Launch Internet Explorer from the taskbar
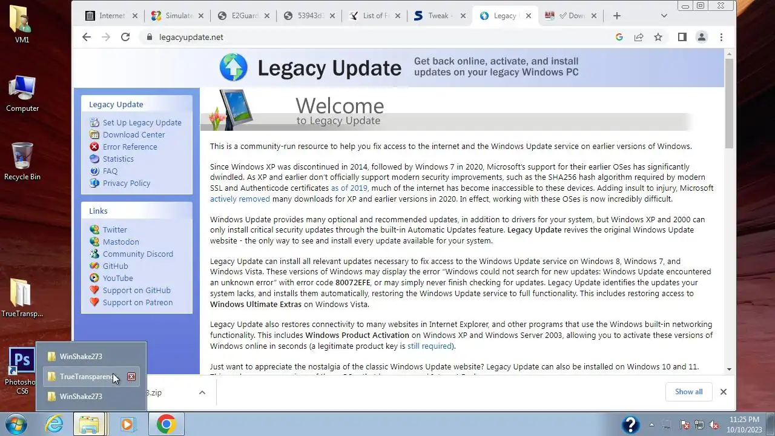The height and width of the screenshot is (436, 775). pyautogui.click(x=54, y=424)
